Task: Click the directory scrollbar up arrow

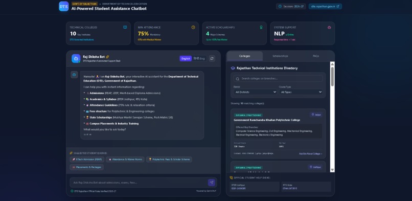Action: pos(332,64)
